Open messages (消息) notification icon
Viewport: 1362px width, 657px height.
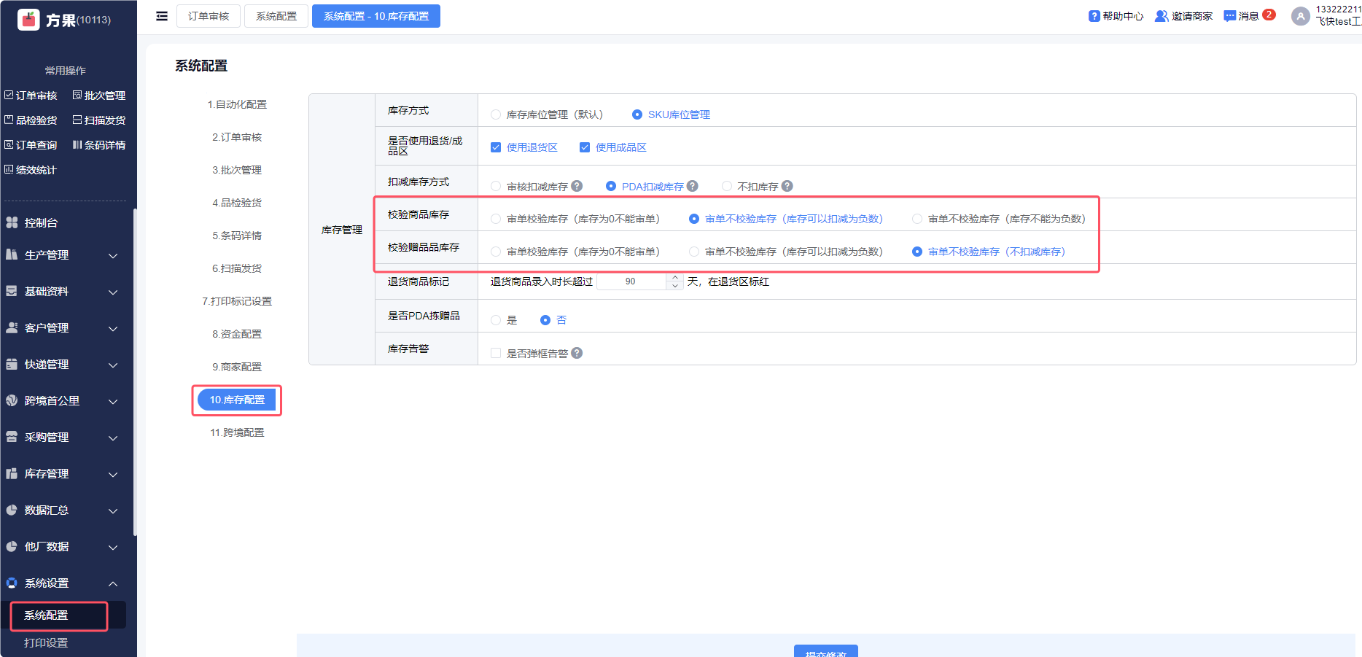tap(1229, 16)
